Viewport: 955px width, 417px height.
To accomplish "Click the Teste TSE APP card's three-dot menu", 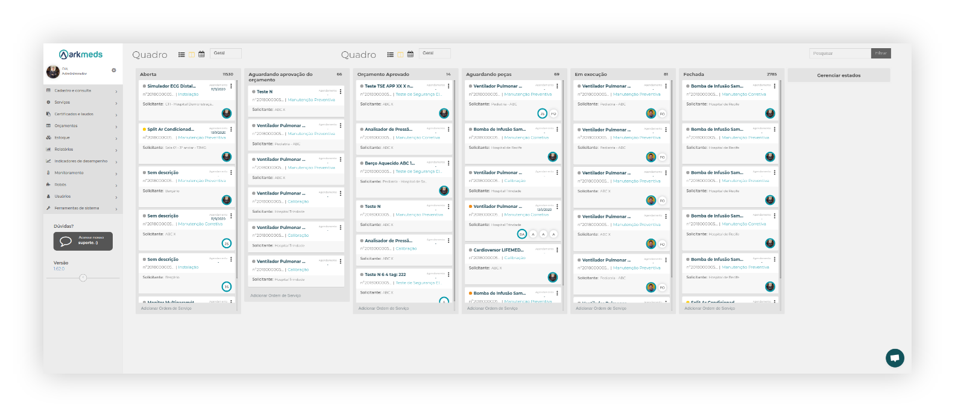I will (x=449, y=86).
